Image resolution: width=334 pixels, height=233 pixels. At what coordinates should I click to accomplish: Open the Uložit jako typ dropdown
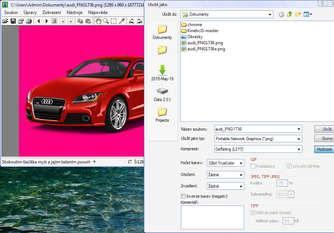click(x=299, y=139)
